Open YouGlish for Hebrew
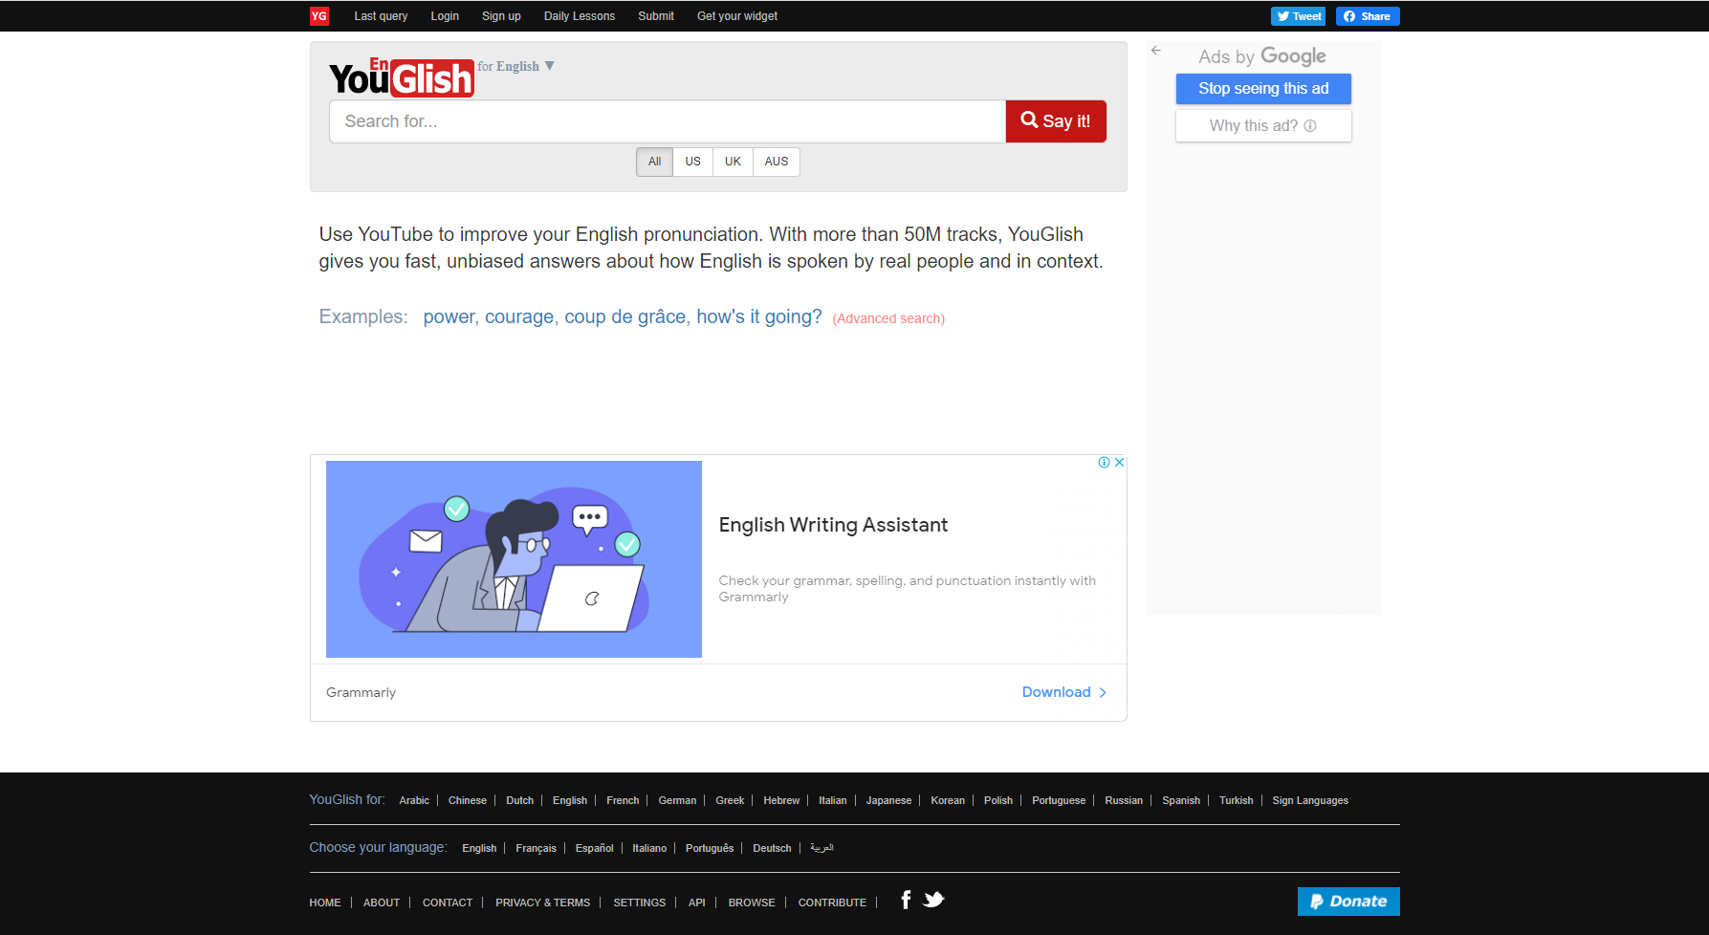Viewport: 1709px width, 935px height. [781, 801]
